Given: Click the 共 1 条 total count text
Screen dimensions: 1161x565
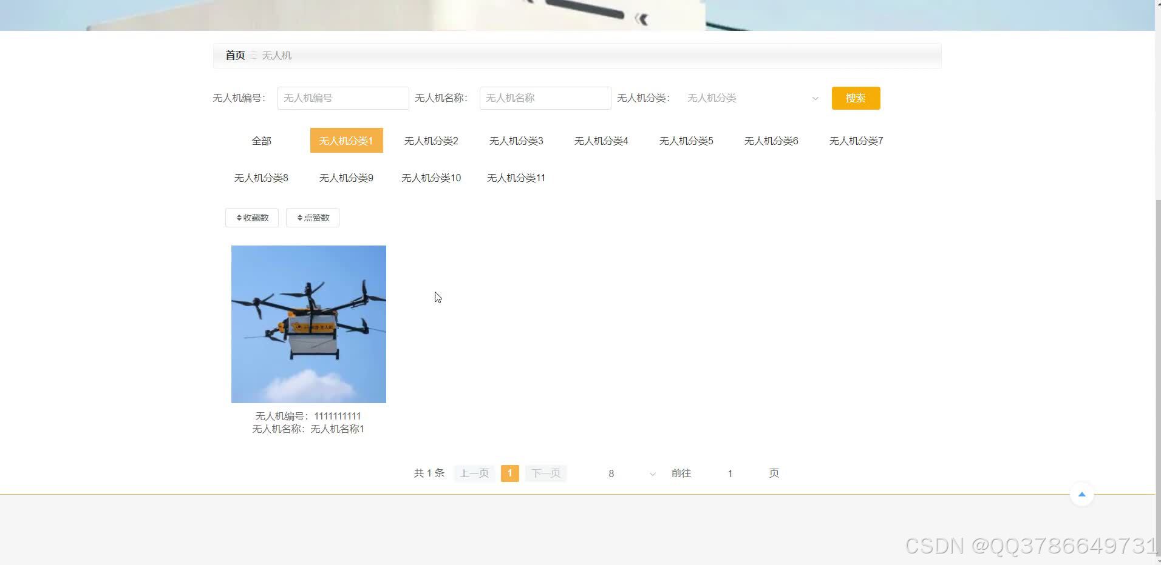Looking at the screenshot, I should (x=429, y=473).
